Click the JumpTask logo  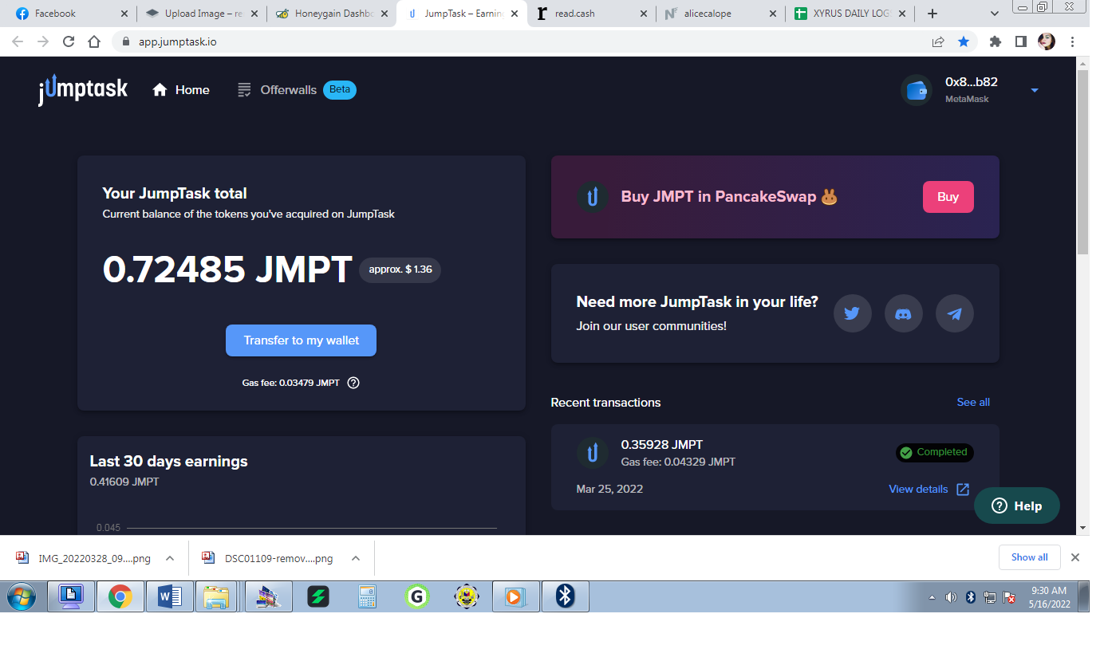(83, 89)
